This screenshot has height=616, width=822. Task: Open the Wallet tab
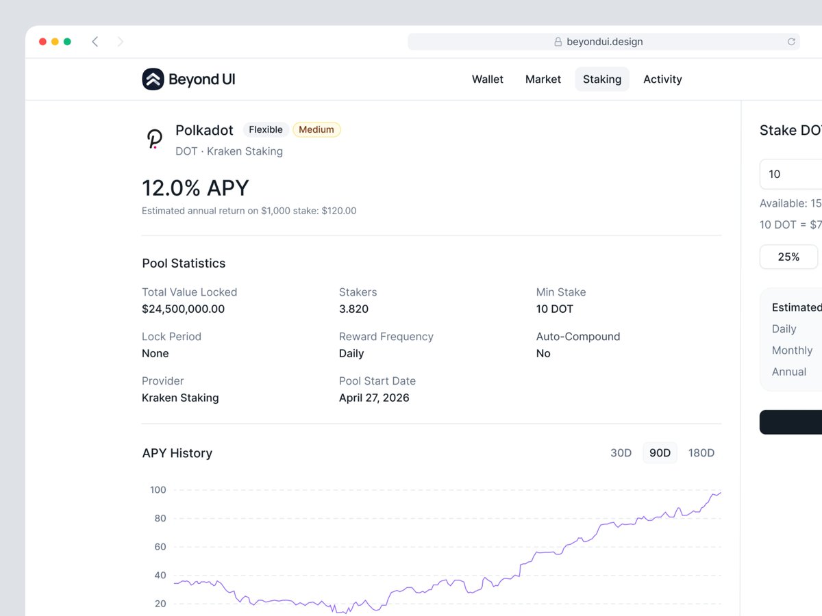point(488,79)
